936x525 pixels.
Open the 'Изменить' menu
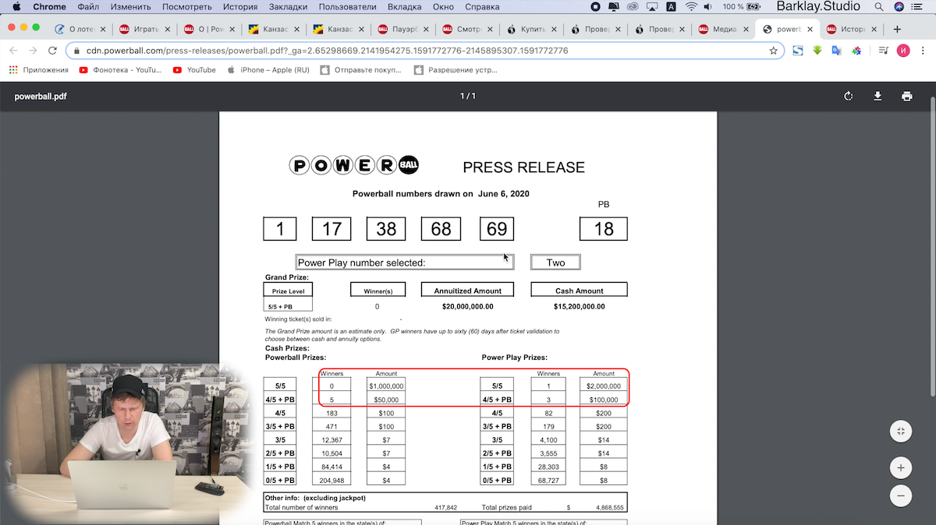(x=130, y=7)
